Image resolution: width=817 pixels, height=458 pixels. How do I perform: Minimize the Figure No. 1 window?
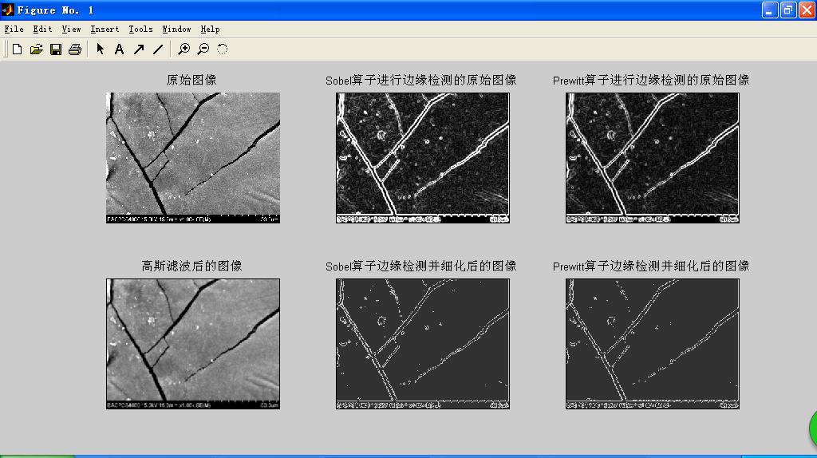[x=770, y=10]
